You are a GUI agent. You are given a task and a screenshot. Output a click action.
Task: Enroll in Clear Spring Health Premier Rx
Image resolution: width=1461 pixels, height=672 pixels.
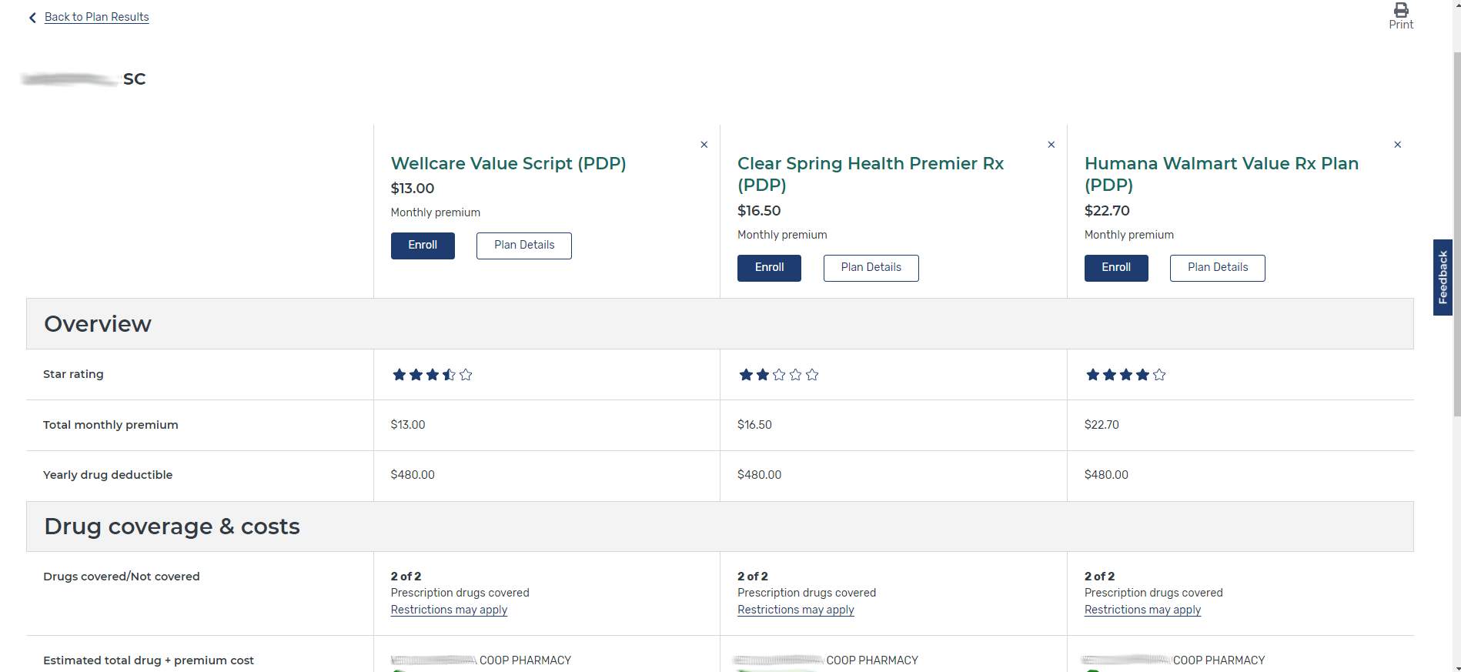point(769,268)
